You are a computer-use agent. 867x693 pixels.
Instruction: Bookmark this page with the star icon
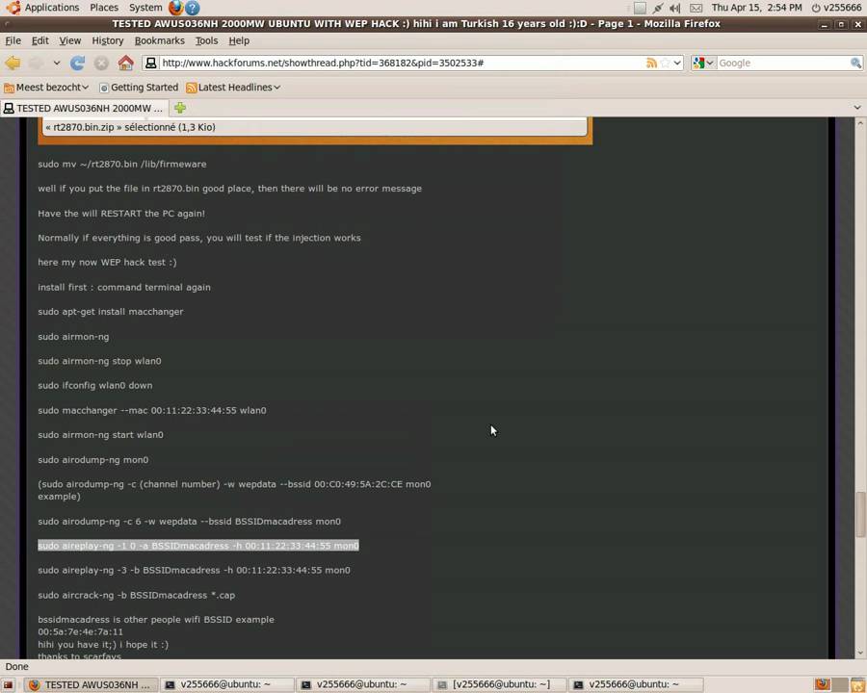pos(665,63)
